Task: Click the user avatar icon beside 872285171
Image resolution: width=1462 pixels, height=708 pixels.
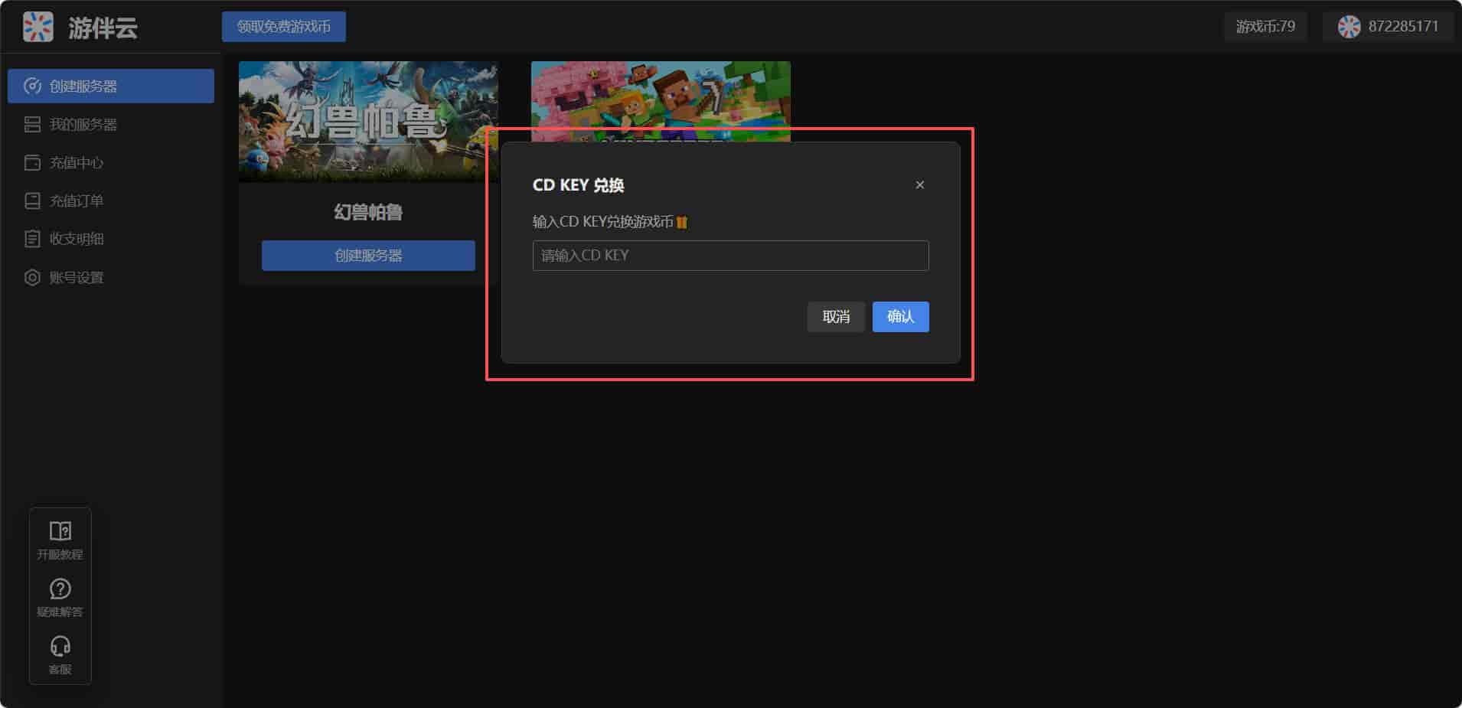Action: [1349, 27]
